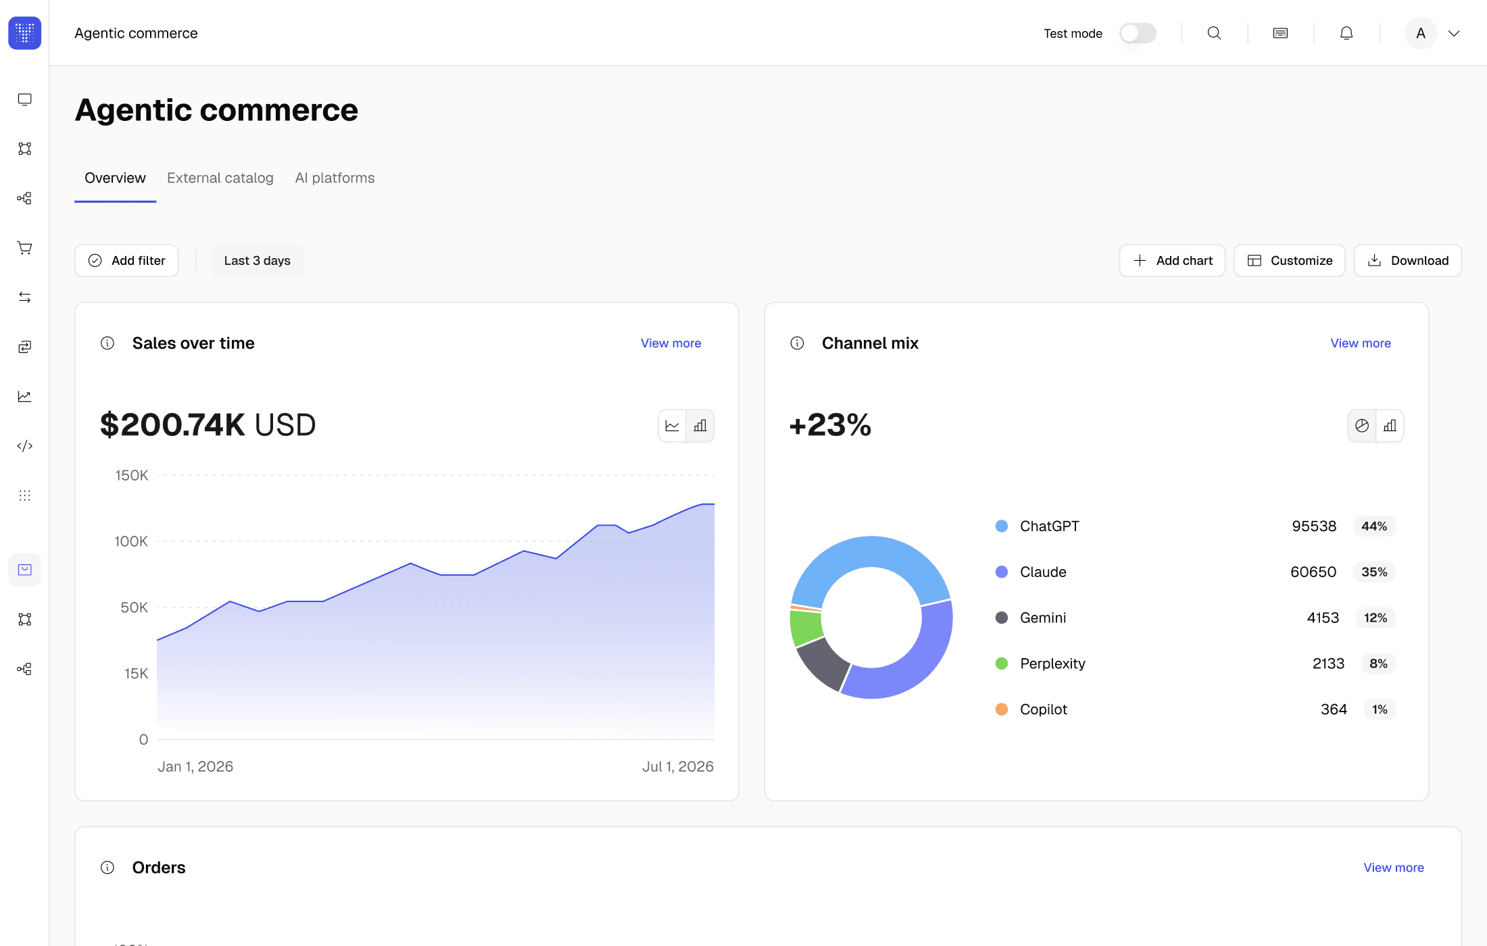Click the Gemini gray legend dot
The image size is (1487, 946).
point(1002,618)
